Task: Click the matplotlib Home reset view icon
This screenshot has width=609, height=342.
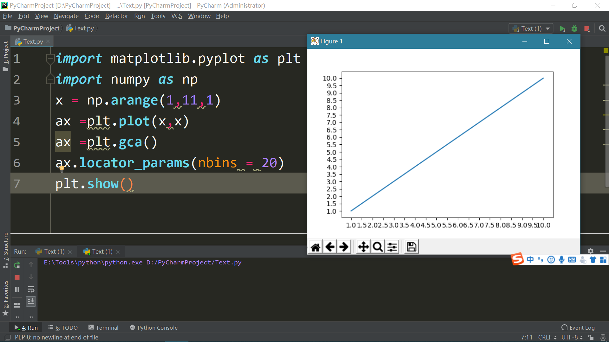Action: (x=315, y=247)
